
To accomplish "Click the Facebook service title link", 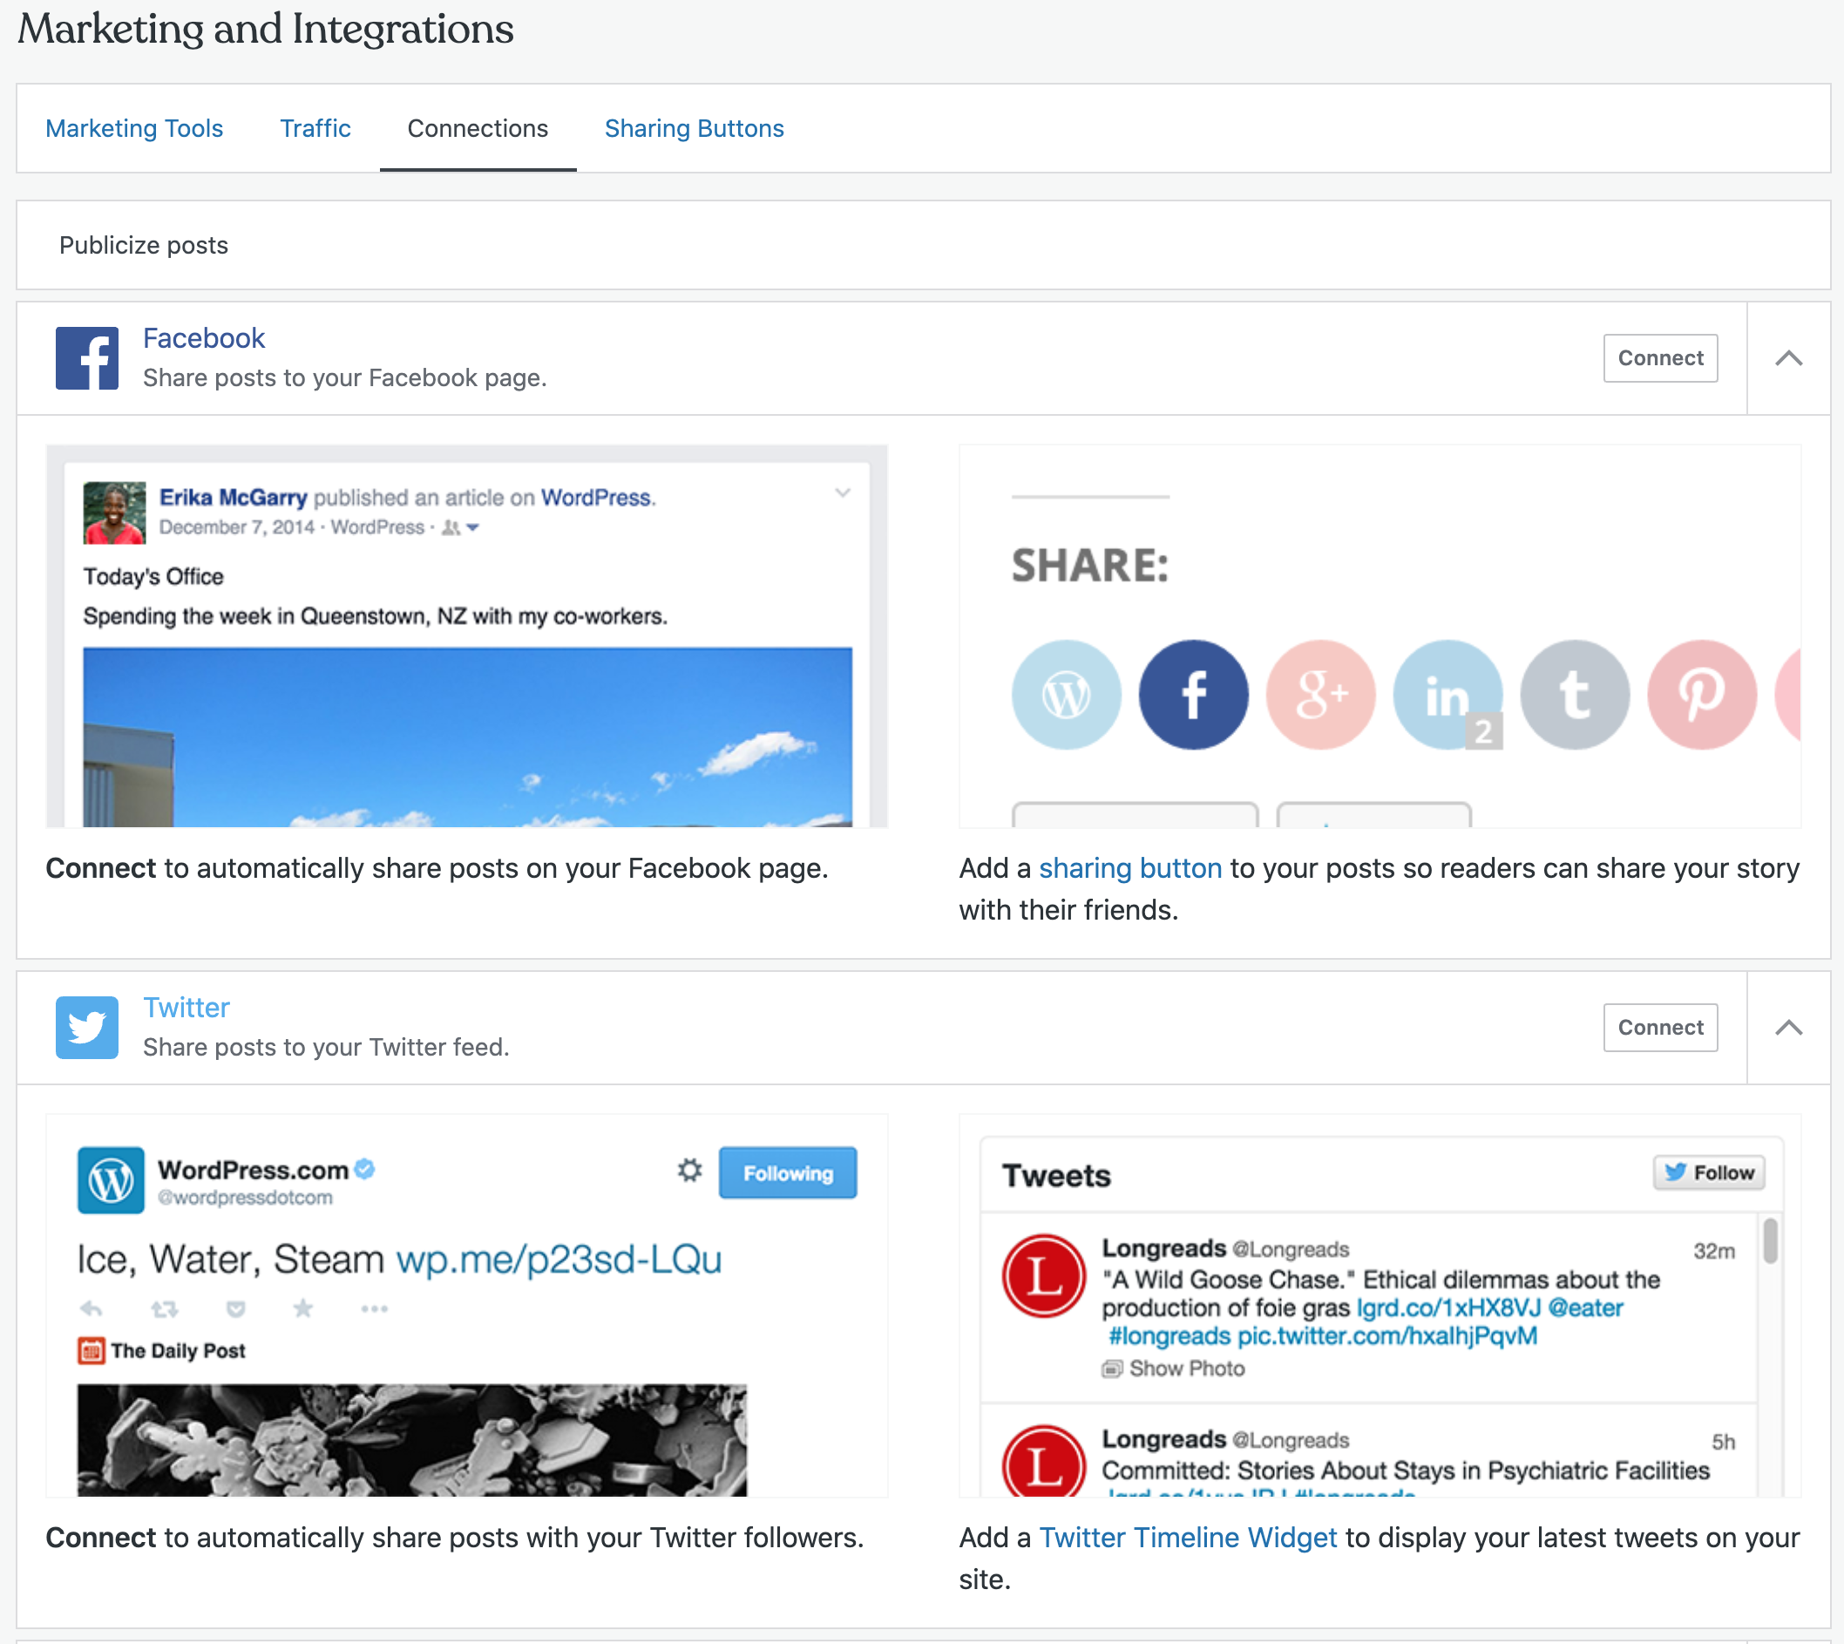I will [204, 338].
